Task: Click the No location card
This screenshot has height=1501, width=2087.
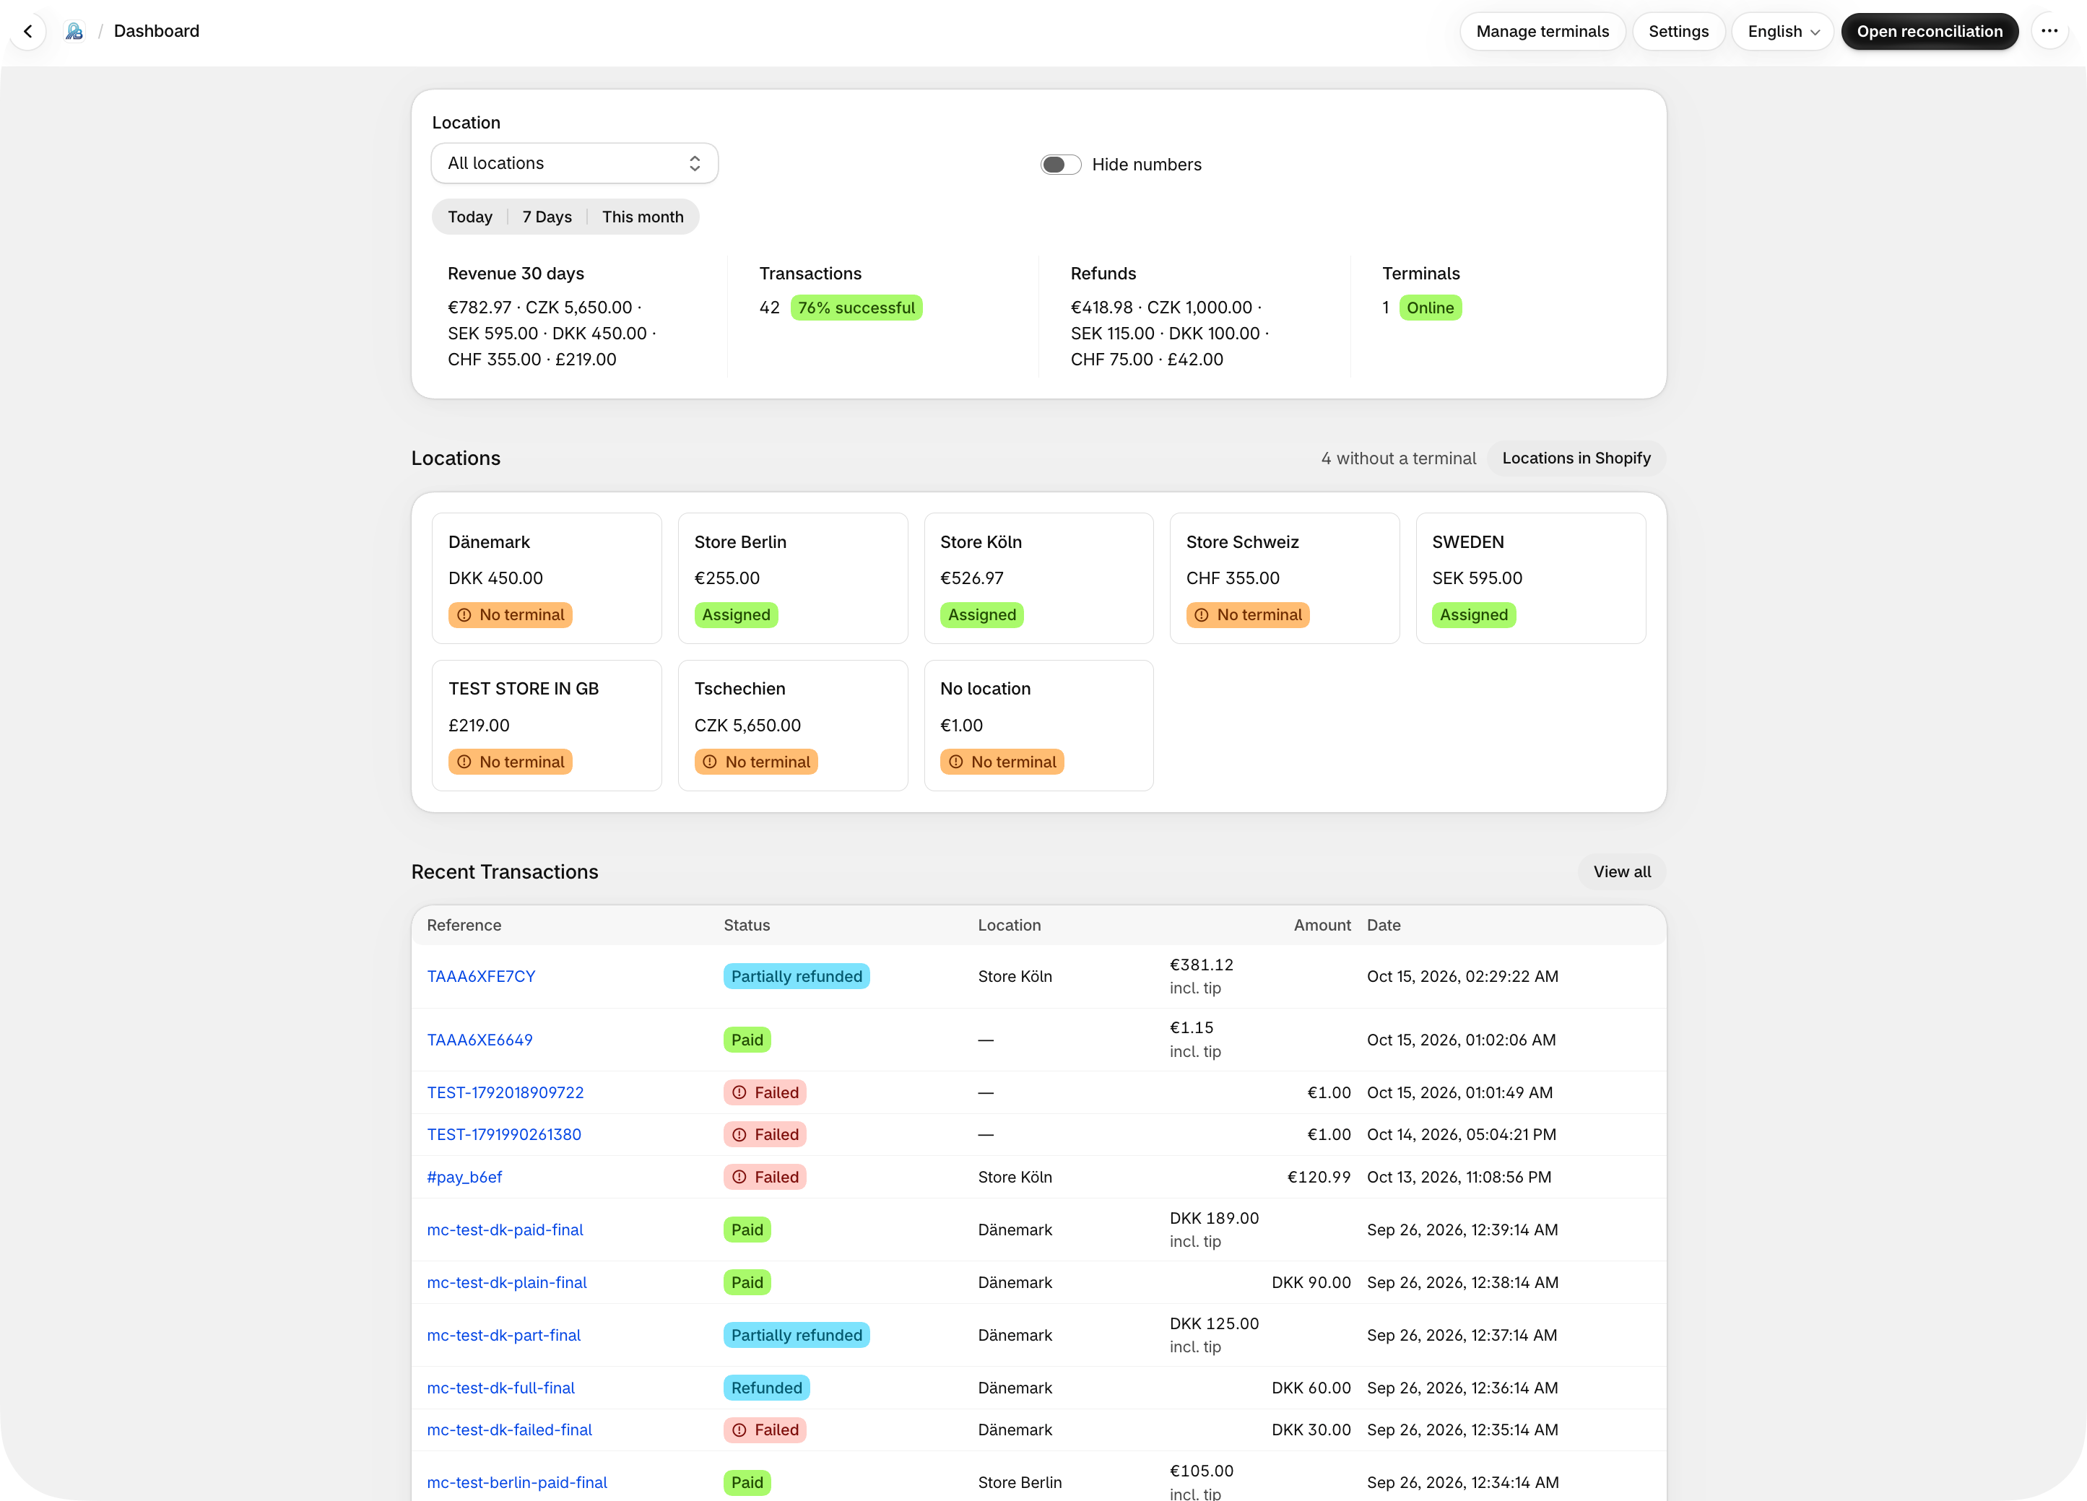Action: coord(1039,725)
